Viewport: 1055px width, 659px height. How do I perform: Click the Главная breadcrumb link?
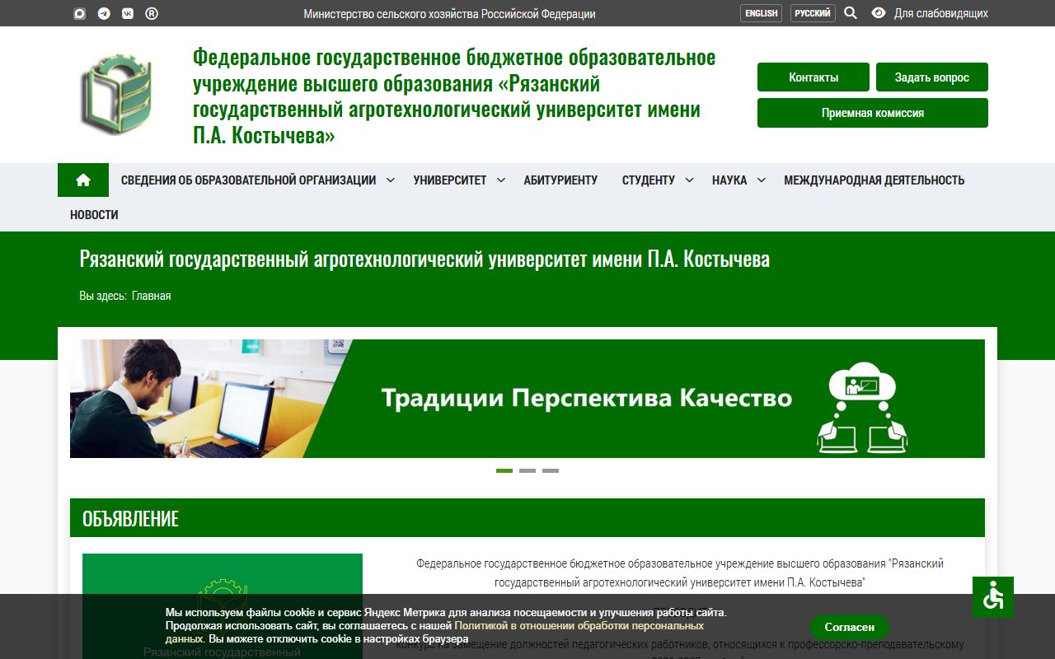(151, 296)
